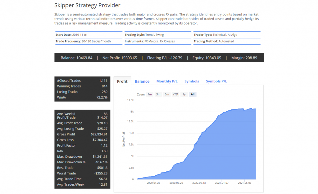Select the YTD zoom option

[175, 94]
